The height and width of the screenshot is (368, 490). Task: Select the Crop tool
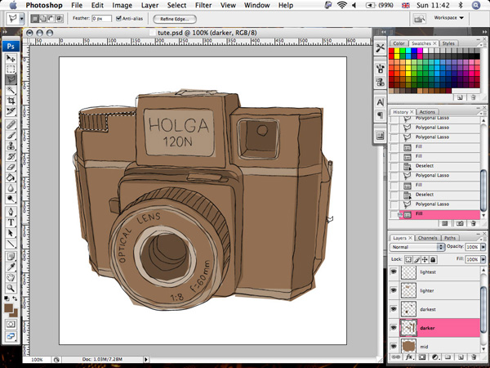click(11, 101)
